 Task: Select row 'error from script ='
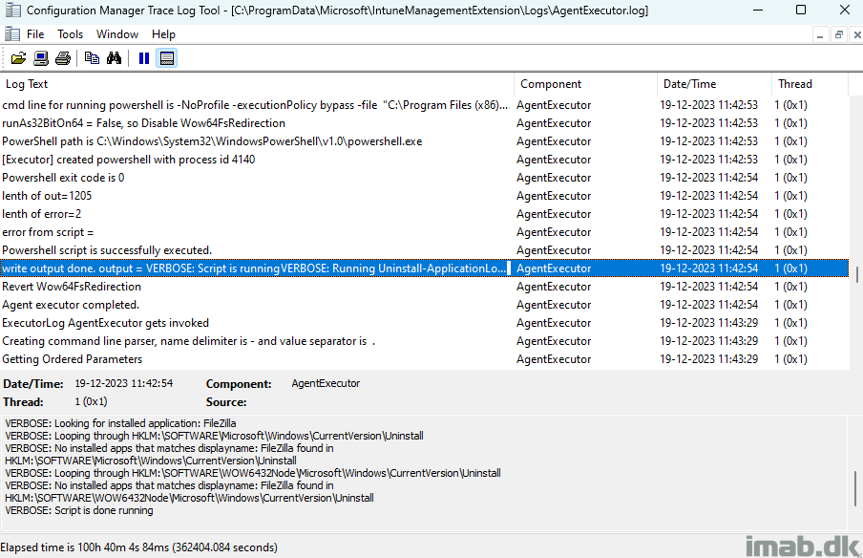point(424,232)
